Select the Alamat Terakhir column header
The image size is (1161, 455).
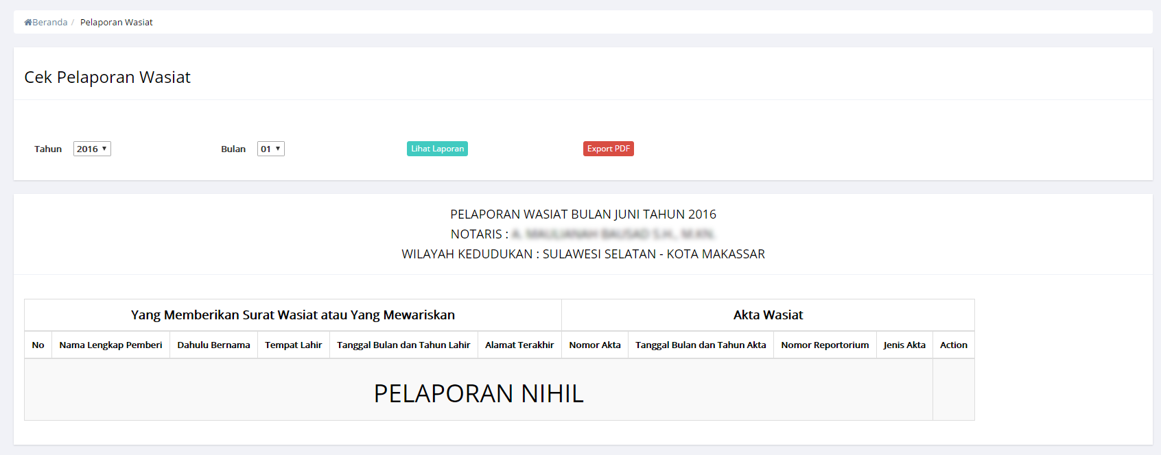[519, 345]
